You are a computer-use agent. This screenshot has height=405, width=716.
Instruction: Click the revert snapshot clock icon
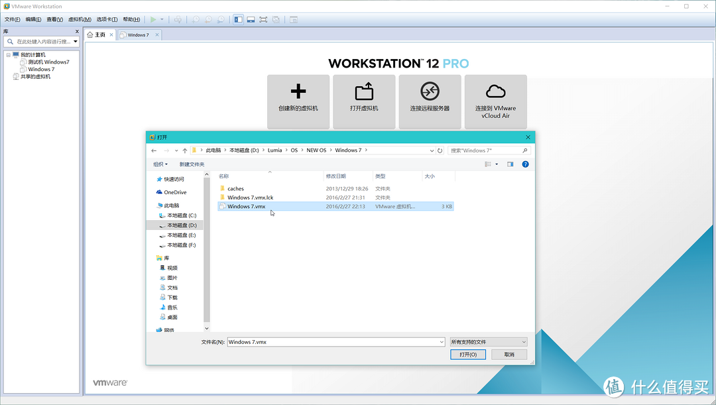tap(208, 20)
